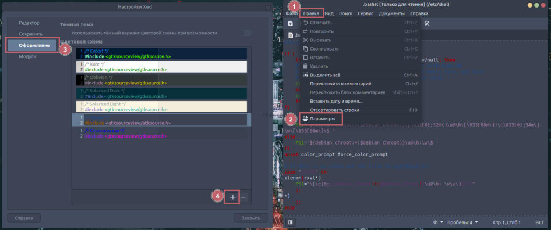551x230 pixels.
Task: Click the select all icon in Правка menu
Action: point(306,75)
